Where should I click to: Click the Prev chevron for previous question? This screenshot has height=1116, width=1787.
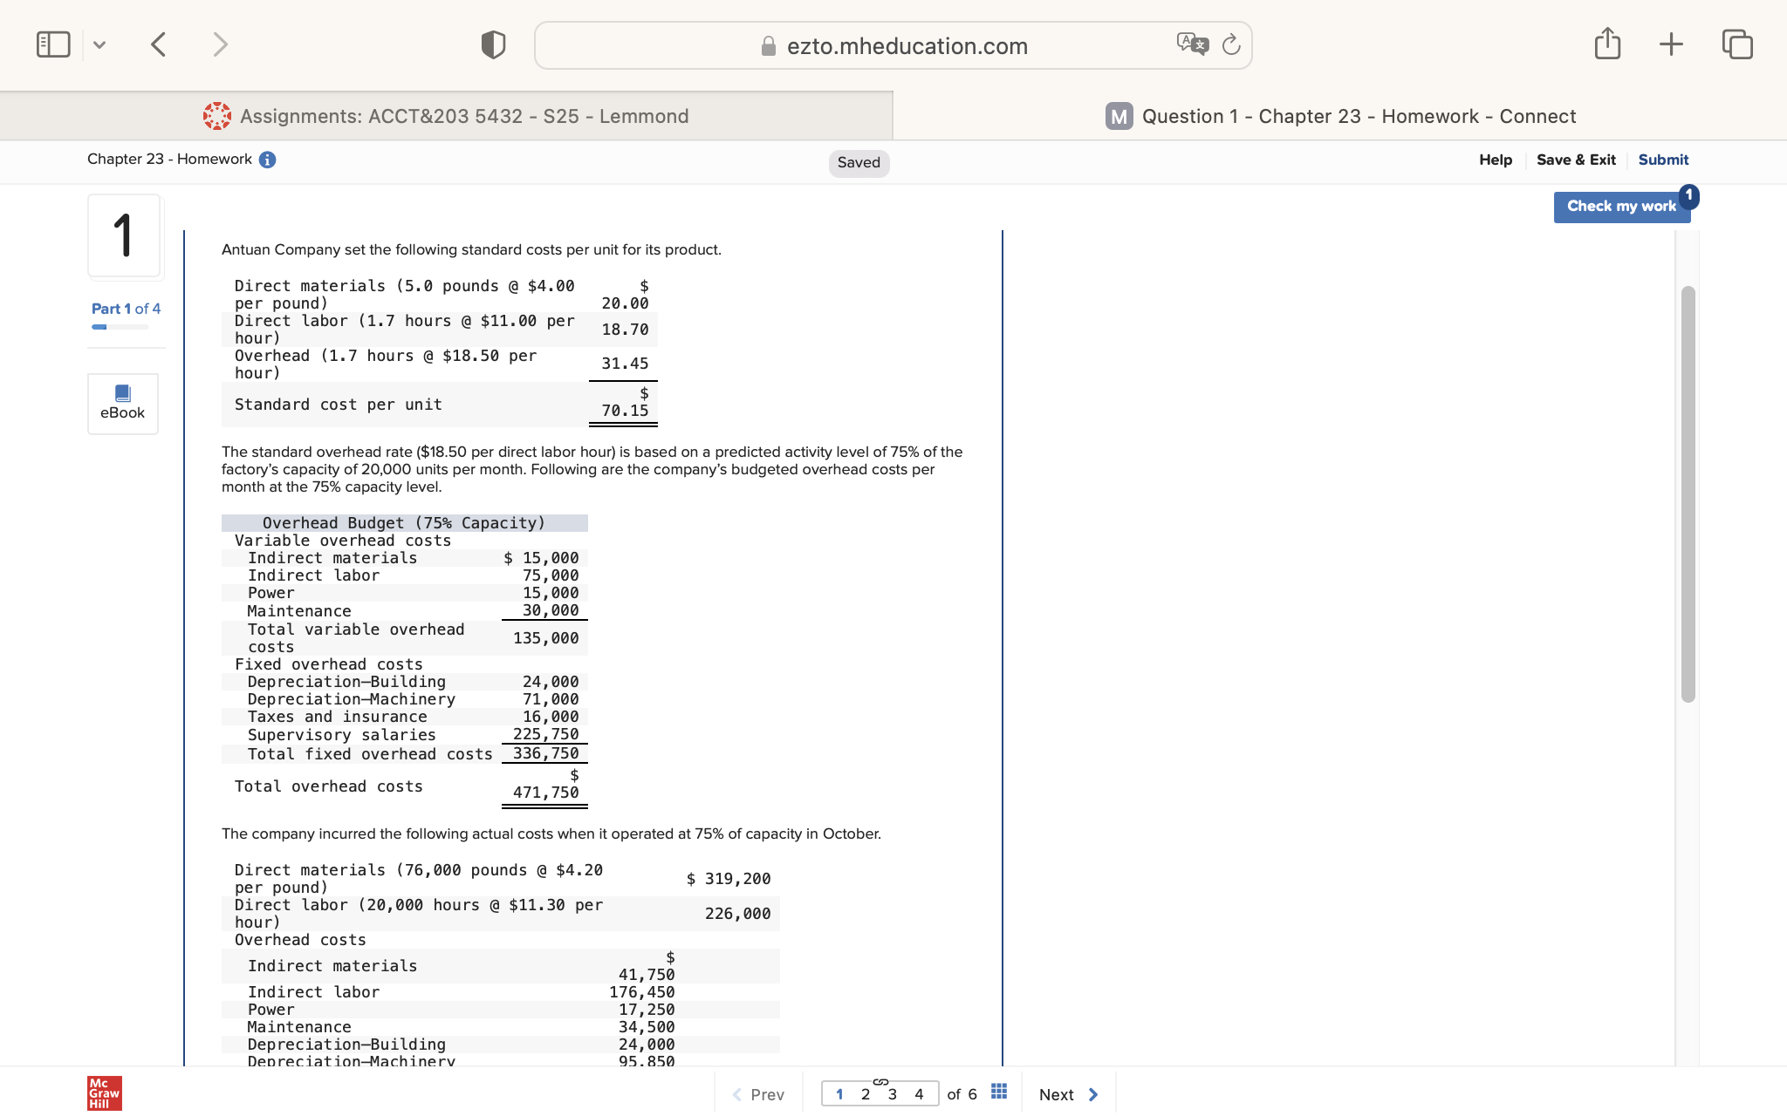tap(738, 1093)
